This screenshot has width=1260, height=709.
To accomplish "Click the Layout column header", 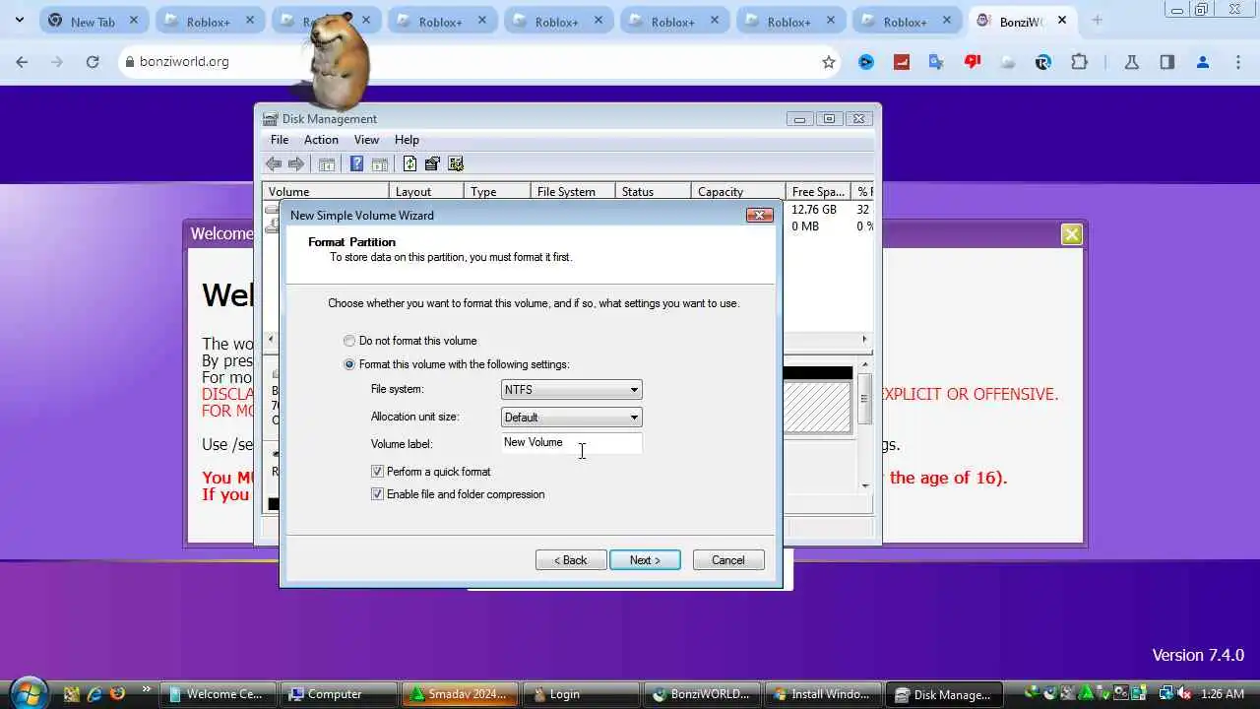I will pyautogui.click(x=425, y=192).
